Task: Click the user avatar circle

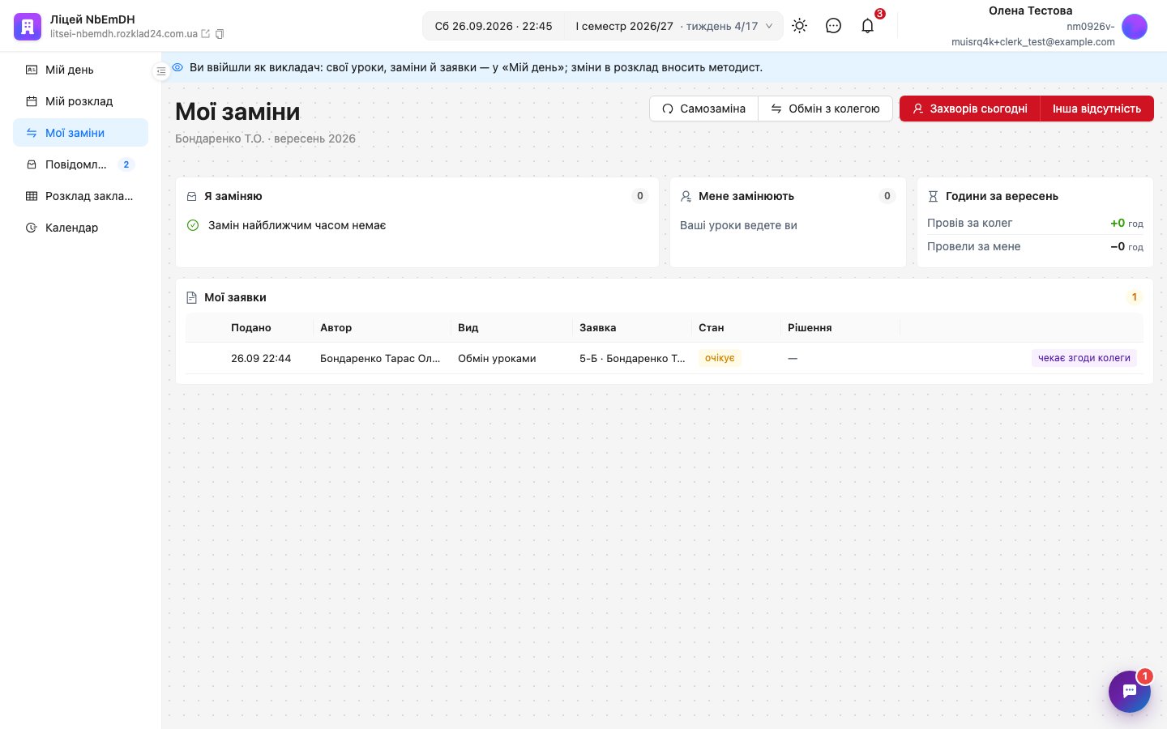Action: point(1135,27)
